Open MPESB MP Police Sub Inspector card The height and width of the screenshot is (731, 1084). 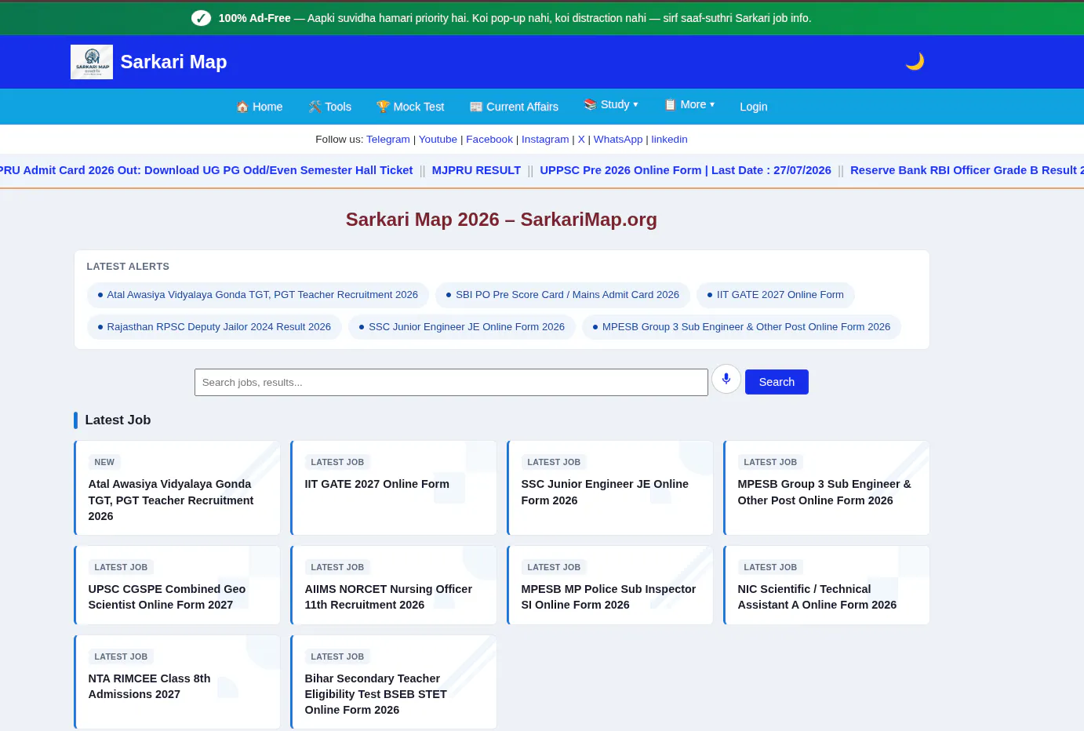point(610,585)
